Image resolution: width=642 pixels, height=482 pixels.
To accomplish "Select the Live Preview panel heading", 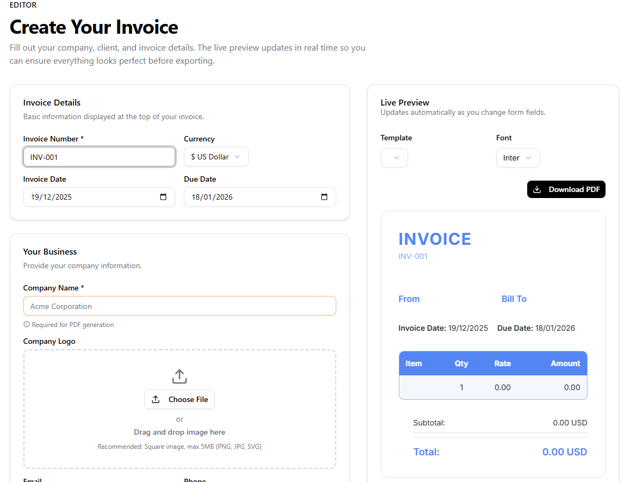I will coord(404,102).
